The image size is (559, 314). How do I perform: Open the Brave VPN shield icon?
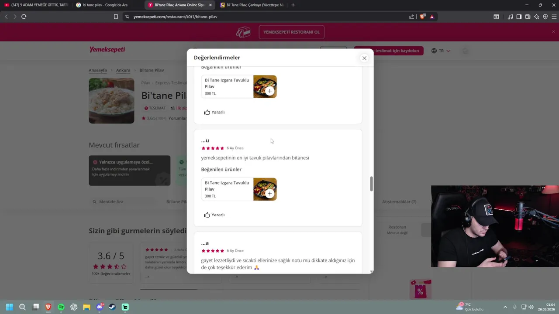click(545, 17)
